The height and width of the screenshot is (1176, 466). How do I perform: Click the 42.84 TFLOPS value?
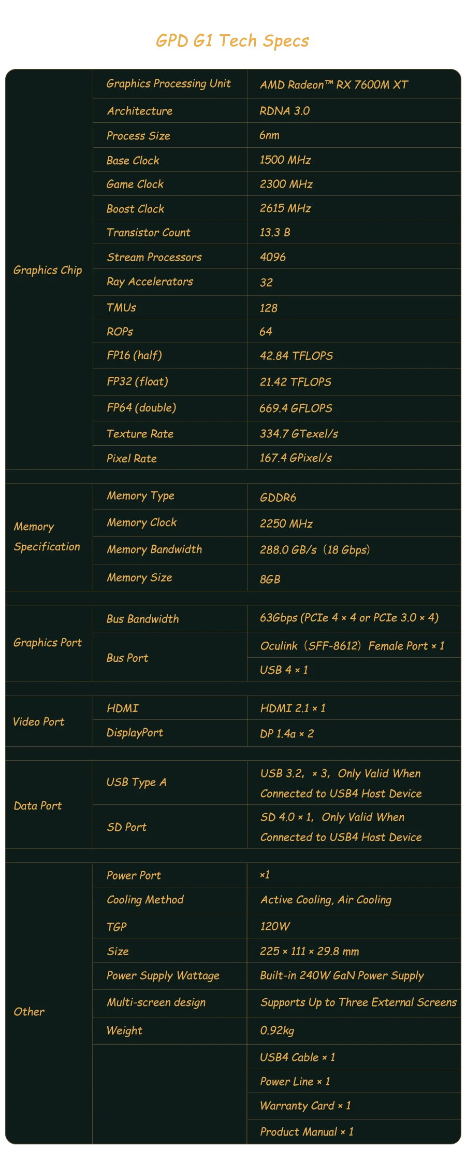296,356
